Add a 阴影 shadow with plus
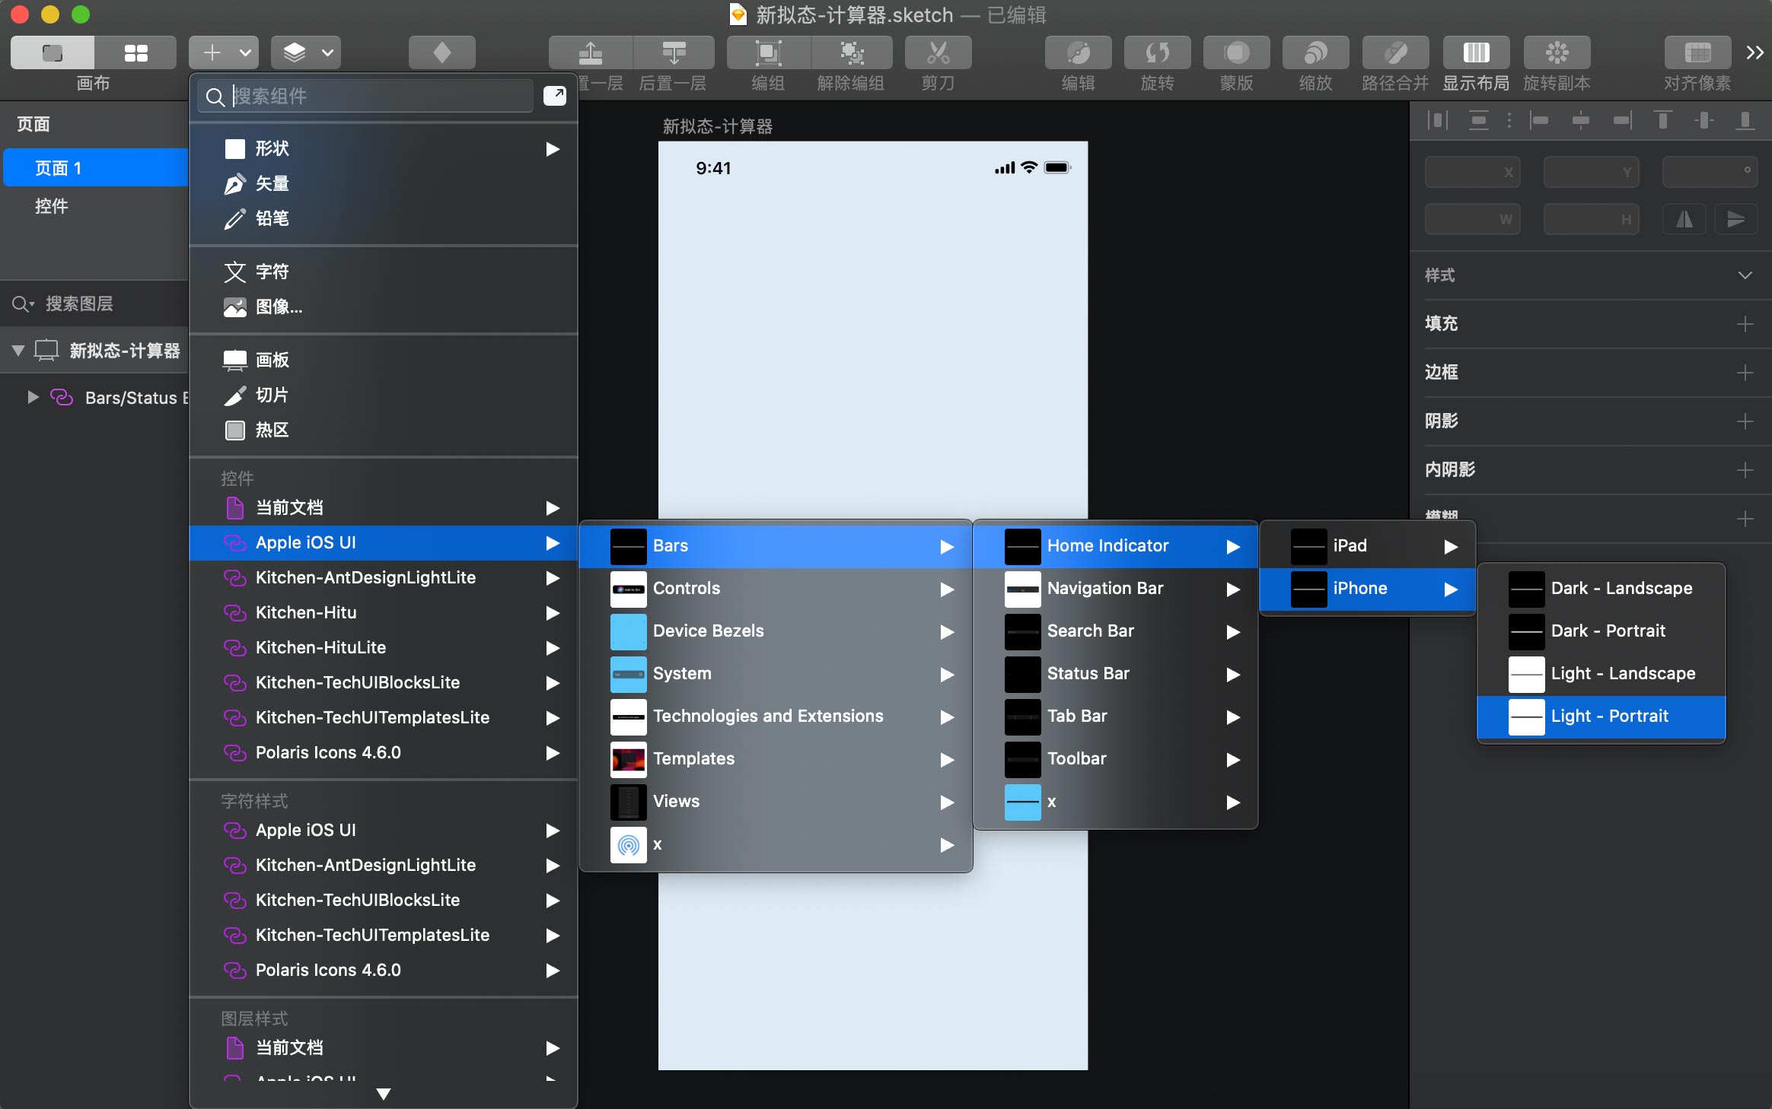The image size is (1772, 1109). tap(1745, 421)
